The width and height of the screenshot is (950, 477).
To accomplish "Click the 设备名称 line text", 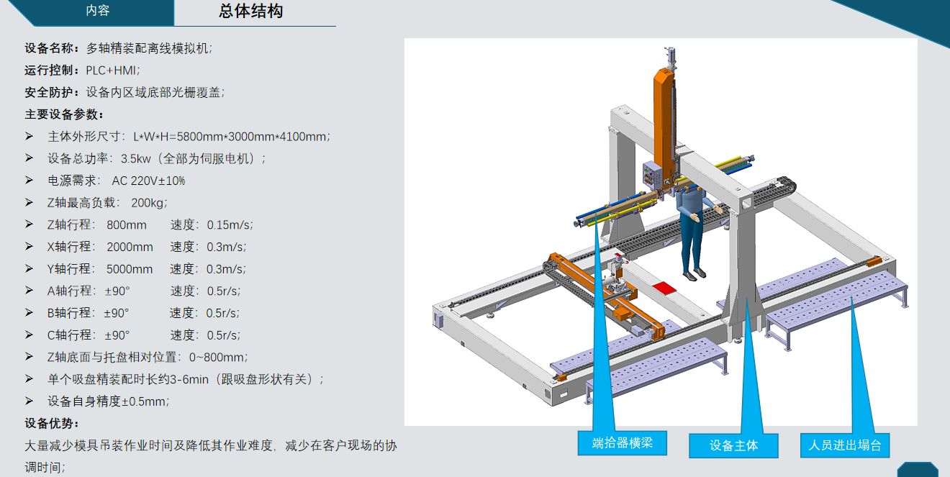I will (119, 48).
